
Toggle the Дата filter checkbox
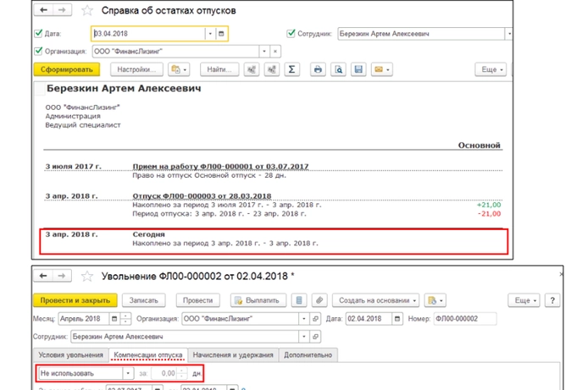tap(38, 34)
